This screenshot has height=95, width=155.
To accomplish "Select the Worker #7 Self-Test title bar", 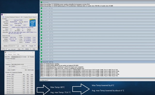I will [97, 23].
